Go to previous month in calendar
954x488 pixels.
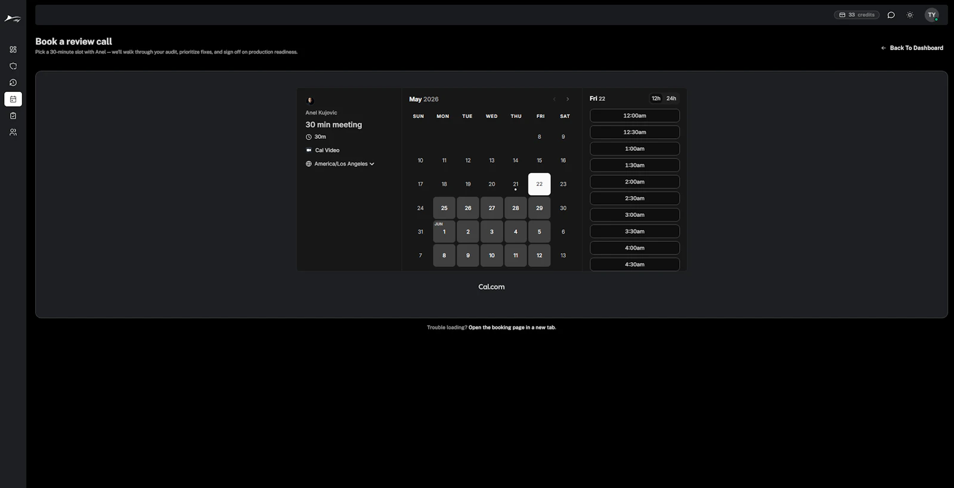555,99
